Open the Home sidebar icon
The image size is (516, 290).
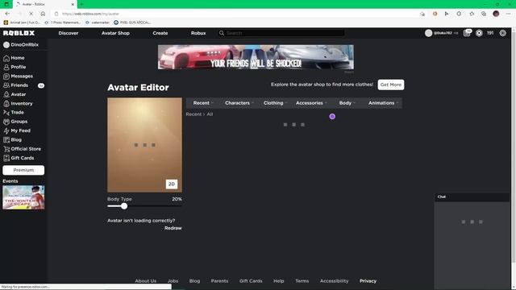click(x=6, y=58)
